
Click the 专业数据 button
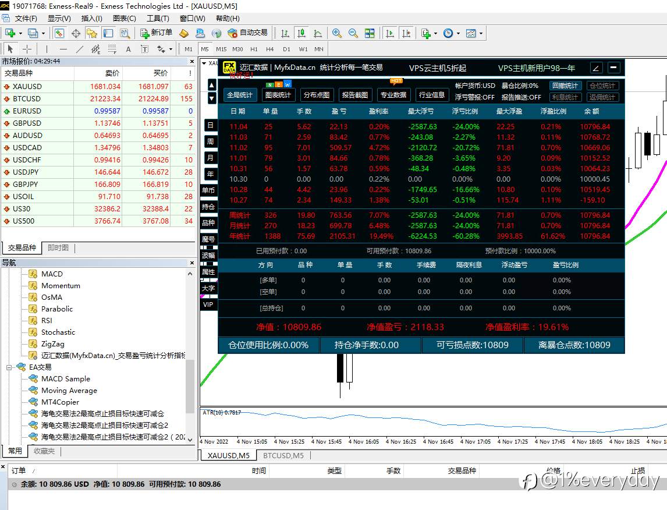click(393, 95)
